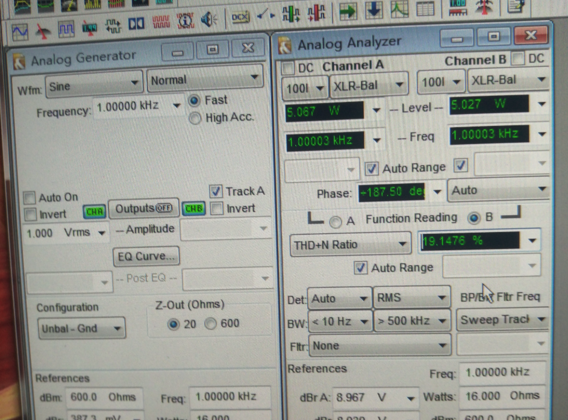This screenshot has width=568, height=420.
Task: Click the generator Frequency 1.00000 kHz field
Action: point(139,106)
